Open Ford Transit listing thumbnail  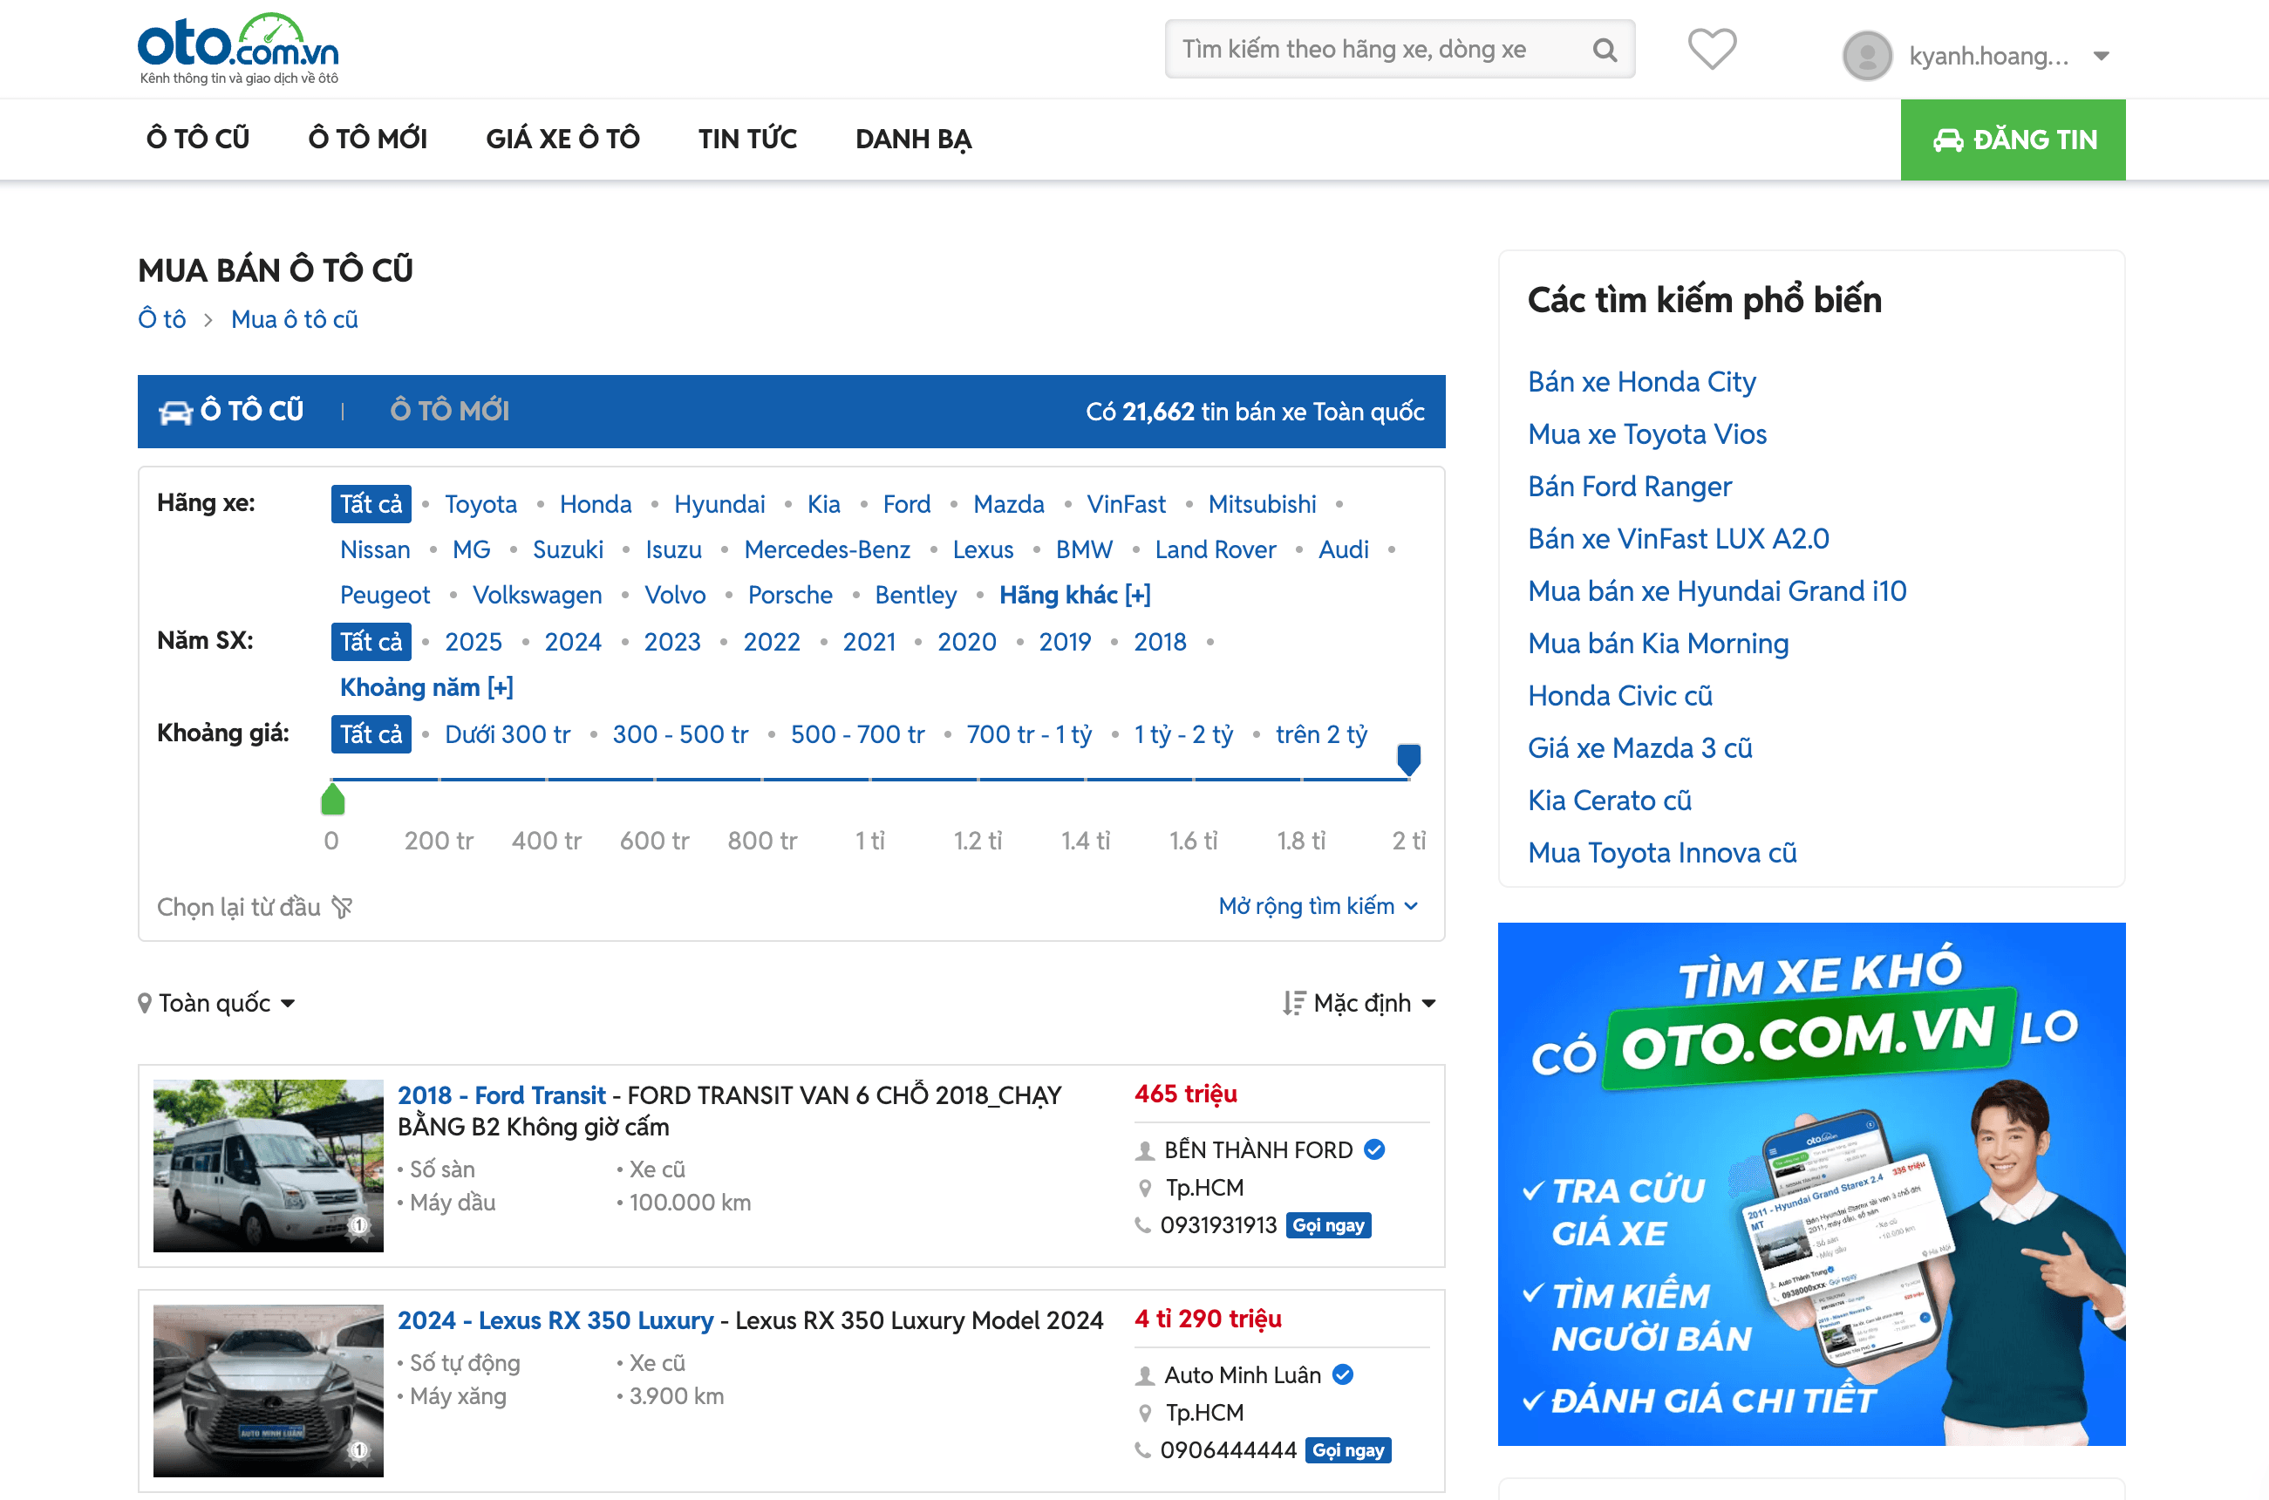[268, 1166]
